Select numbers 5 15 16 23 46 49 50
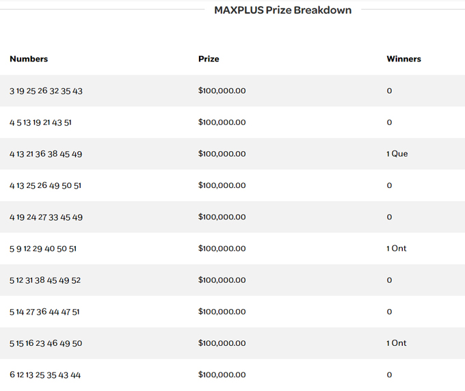This screenshot has width=465, height=391. (x=46, y=343)
